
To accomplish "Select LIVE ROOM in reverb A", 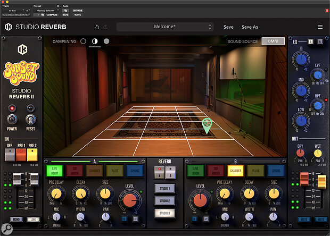I will point(54,171).
